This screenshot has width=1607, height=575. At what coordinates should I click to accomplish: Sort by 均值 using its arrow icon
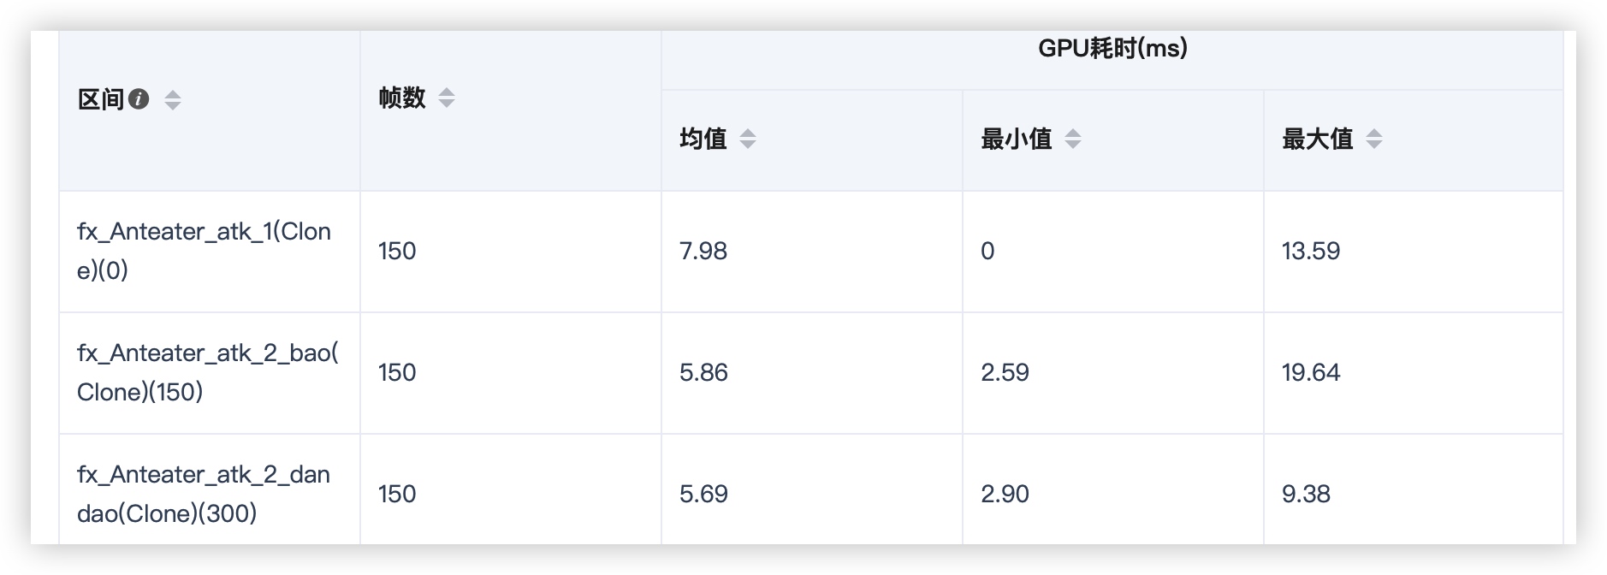coord(748,139)
